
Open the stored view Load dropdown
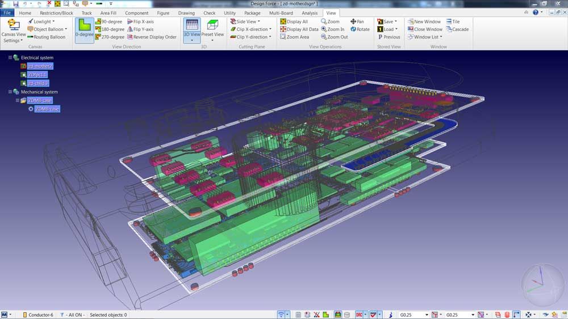(x=387, y=29)
